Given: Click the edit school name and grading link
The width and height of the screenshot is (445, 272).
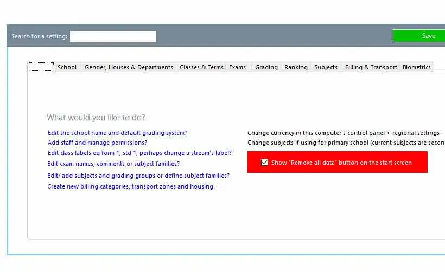Looking at the screenshot, I should pyautogui.click(x=117, y=133).
